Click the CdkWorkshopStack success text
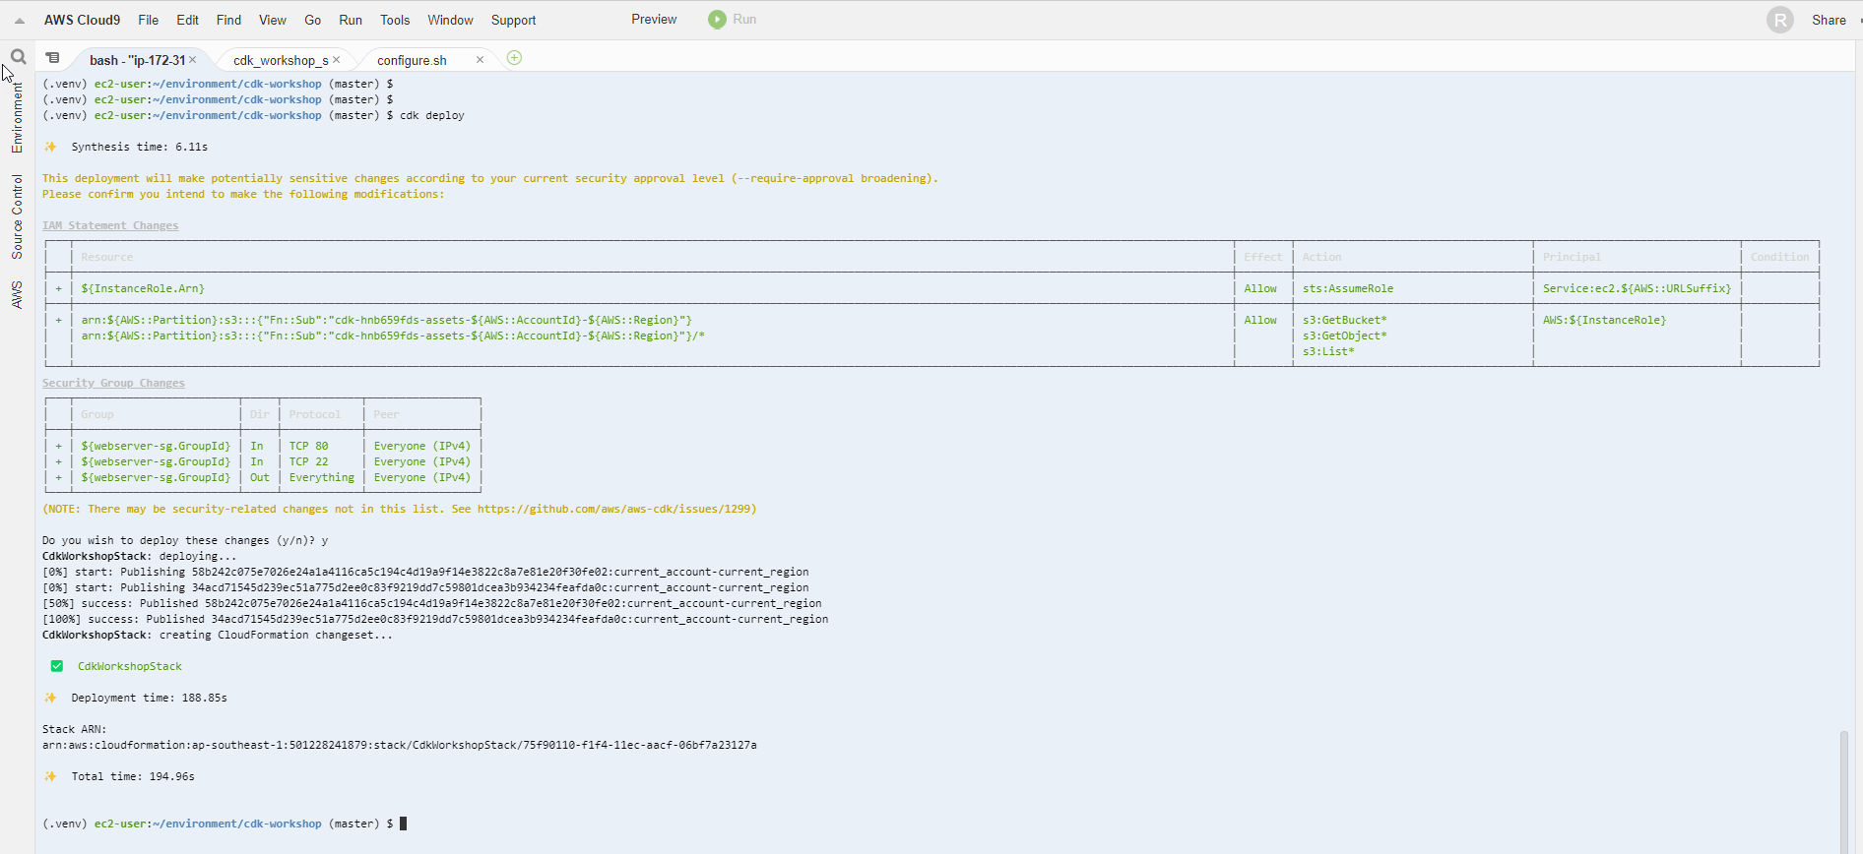 (130, 666)
